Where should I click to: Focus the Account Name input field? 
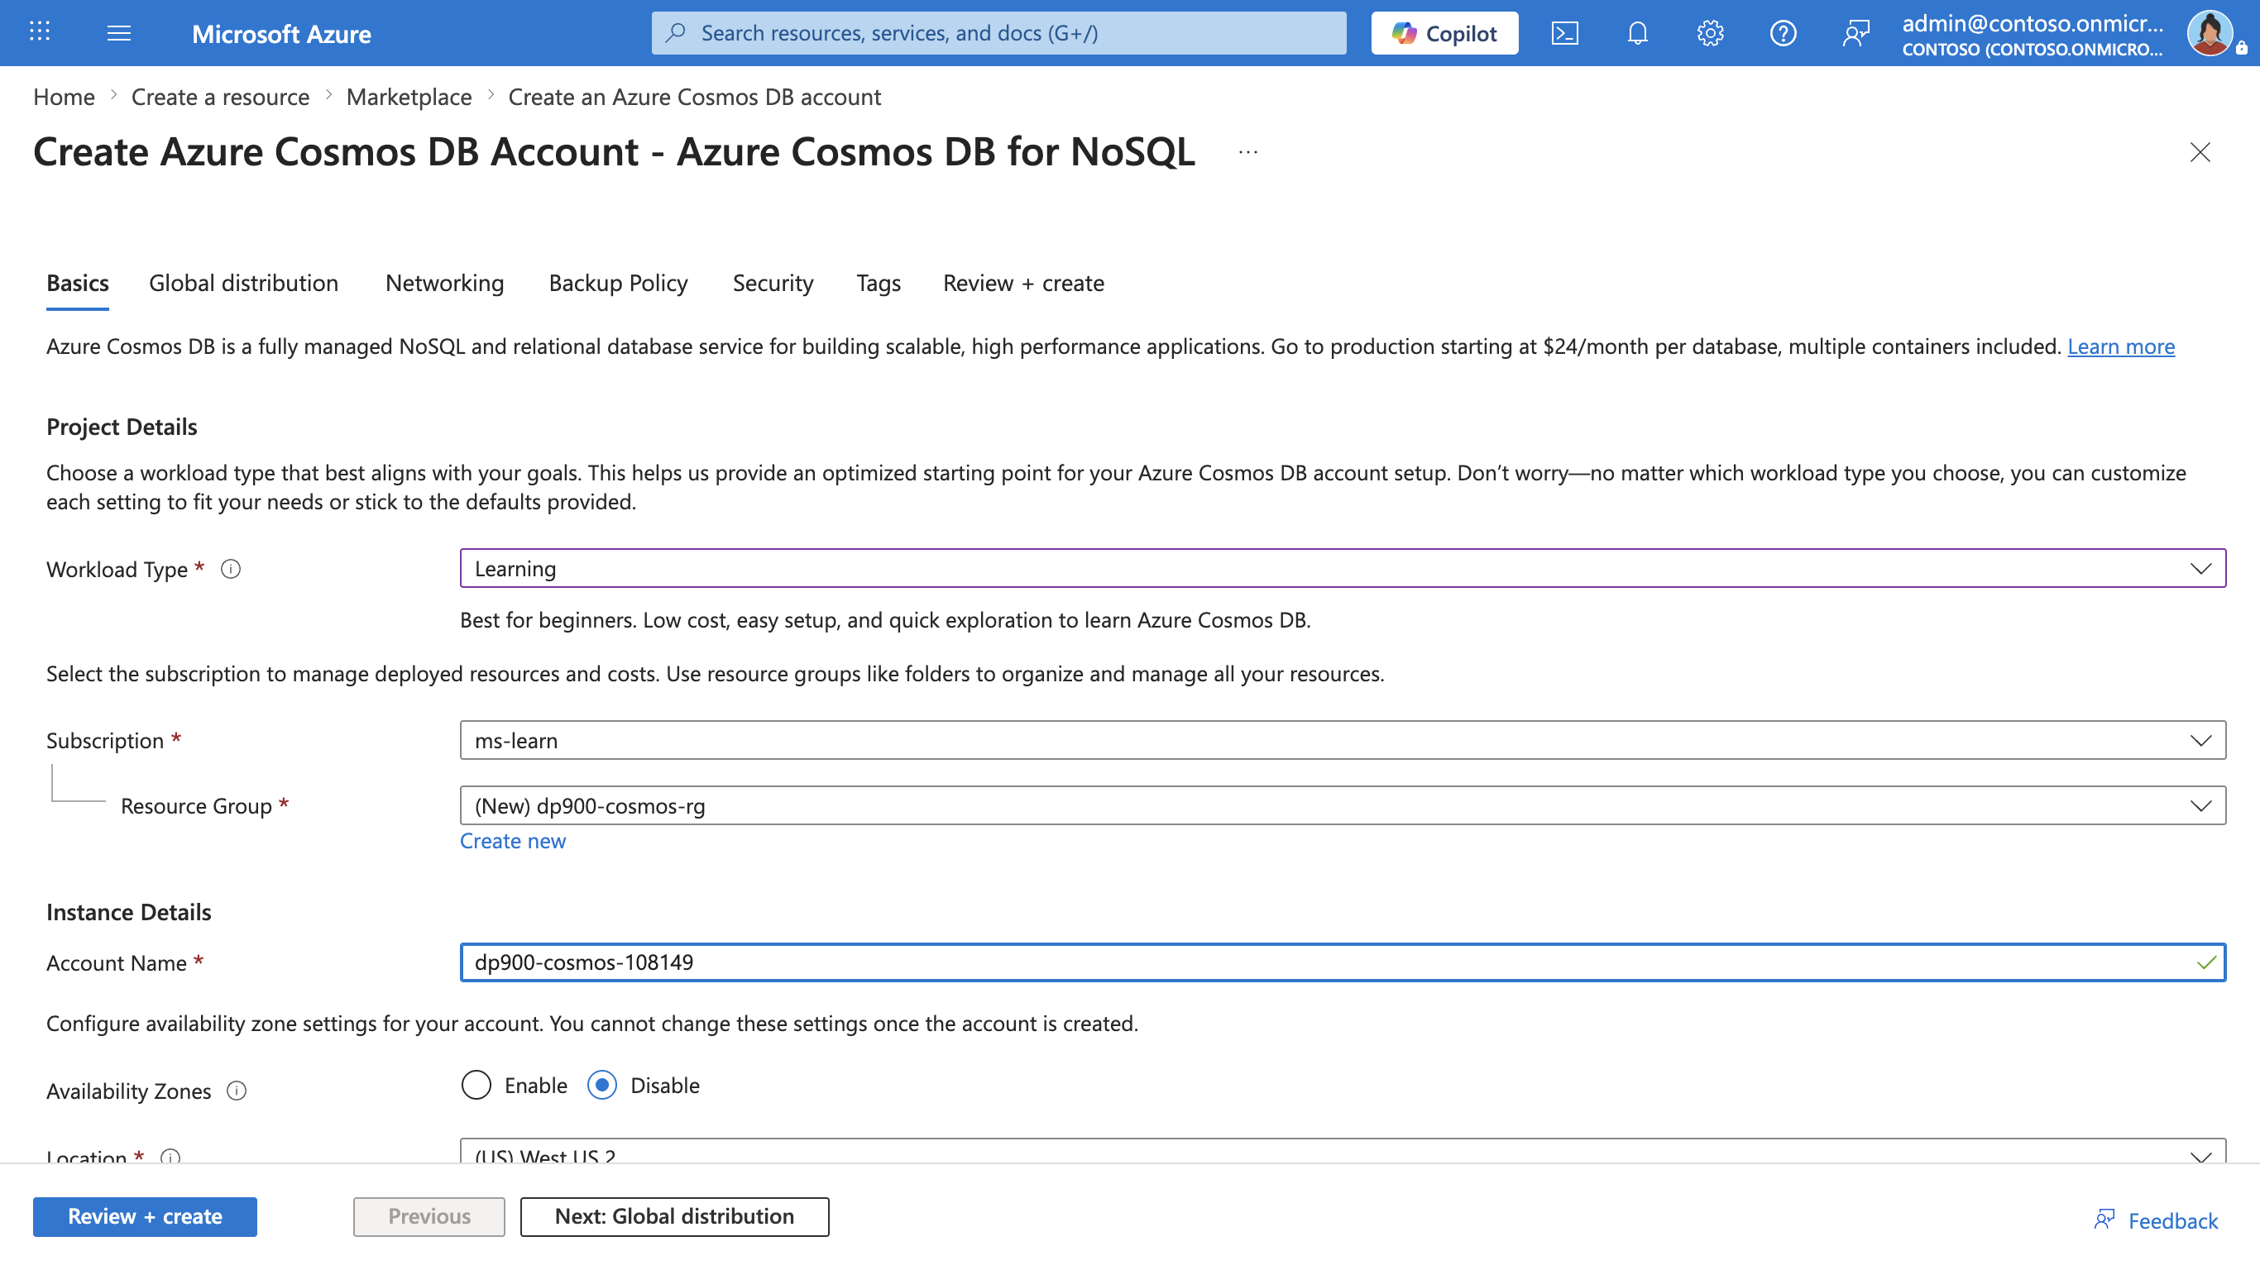1343,962
